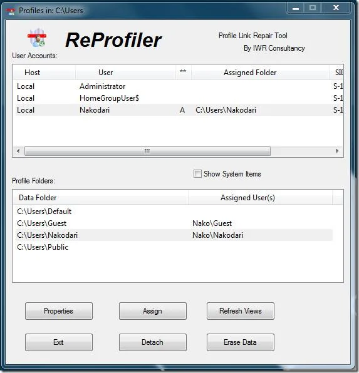
Task: Enable the Show System Items checkbox
Action: [197, 173]
